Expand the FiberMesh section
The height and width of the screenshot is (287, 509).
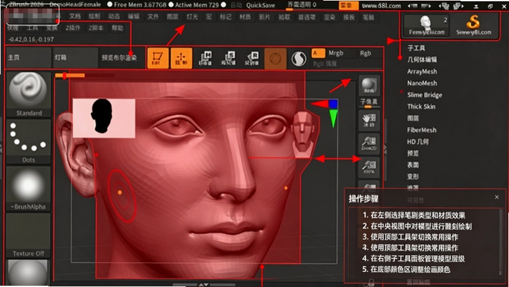(x=422, y=130)
